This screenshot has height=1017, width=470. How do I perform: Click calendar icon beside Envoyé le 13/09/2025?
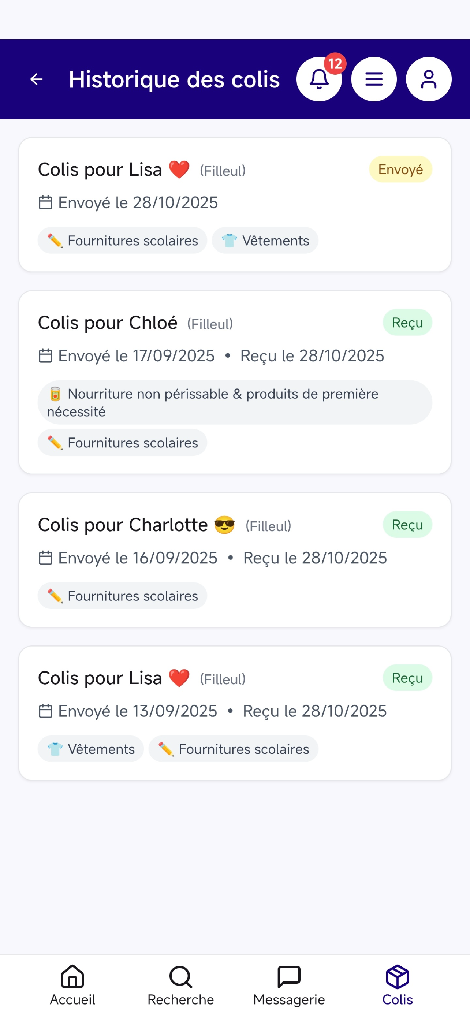click(45, 711)
